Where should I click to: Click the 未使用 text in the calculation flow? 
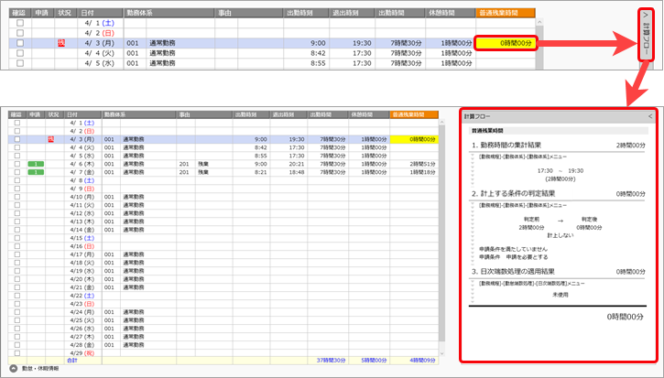tap(561, 295)
